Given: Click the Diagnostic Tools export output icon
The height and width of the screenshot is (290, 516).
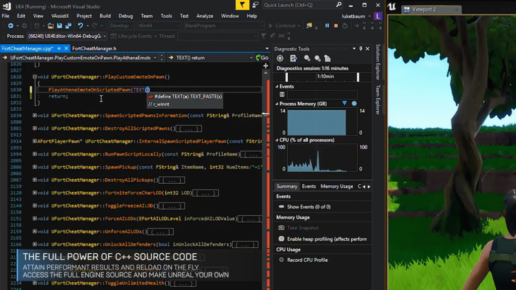Looking at the screenshot, I should (293, 58).
